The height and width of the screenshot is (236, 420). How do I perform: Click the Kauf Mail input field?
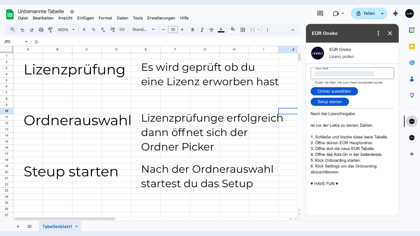click(x=352, y=74)
